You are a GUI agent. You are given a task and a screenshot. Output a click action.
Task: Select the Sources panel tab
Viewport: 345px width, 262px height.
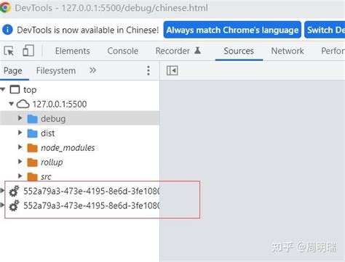click(239, 51)
